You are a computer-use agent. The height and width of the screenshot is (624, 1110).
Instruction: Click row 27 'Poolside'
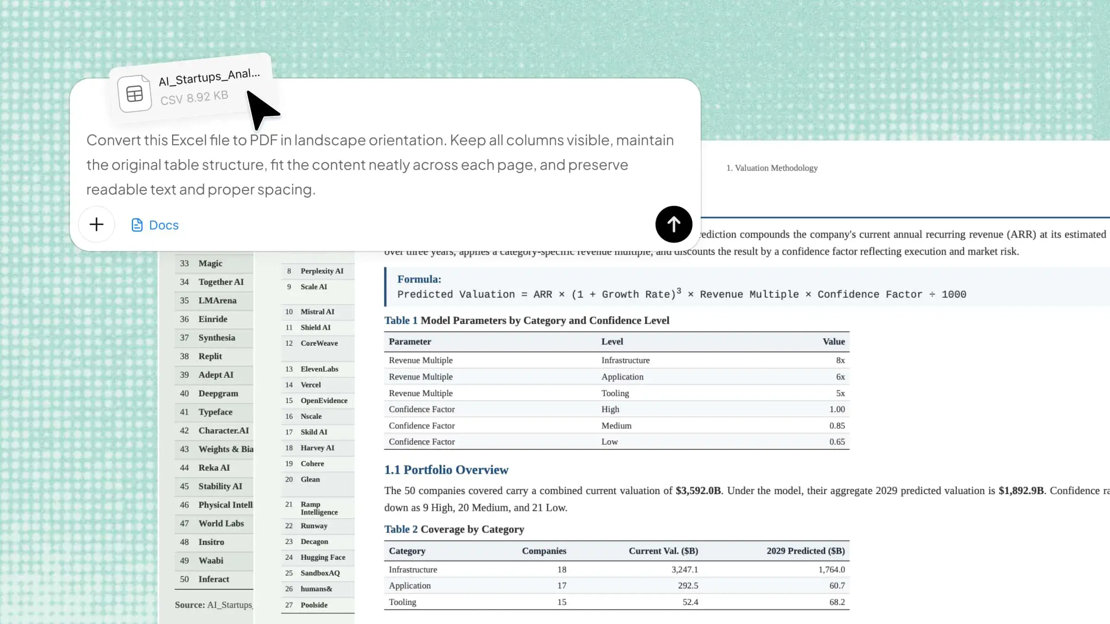tap(318, 605)
